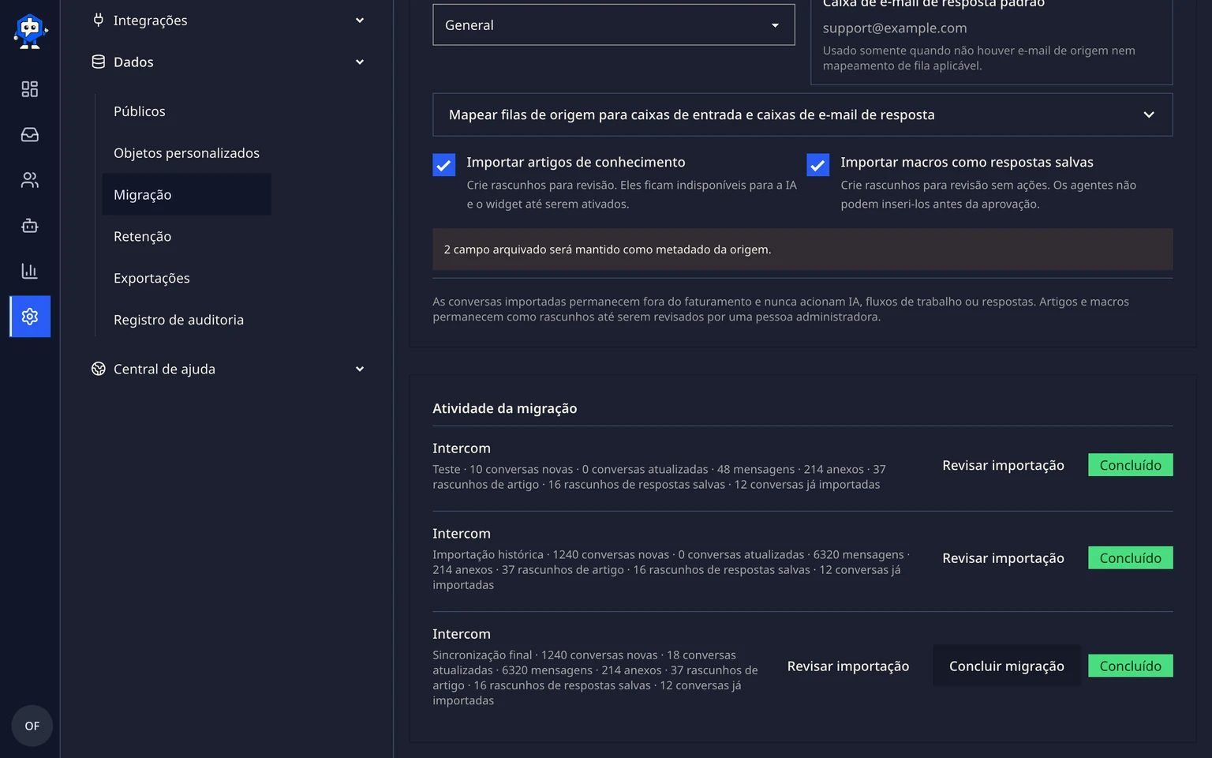
Task: Click the plug icon beside Integrações
Action: tap(99, 20)
